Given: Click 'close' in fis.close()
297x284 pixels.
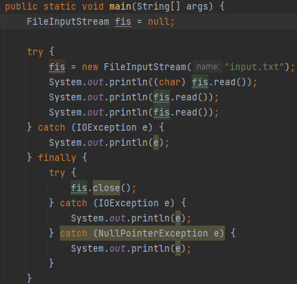Looking at the screenshot, I should [x=107, y=188].
